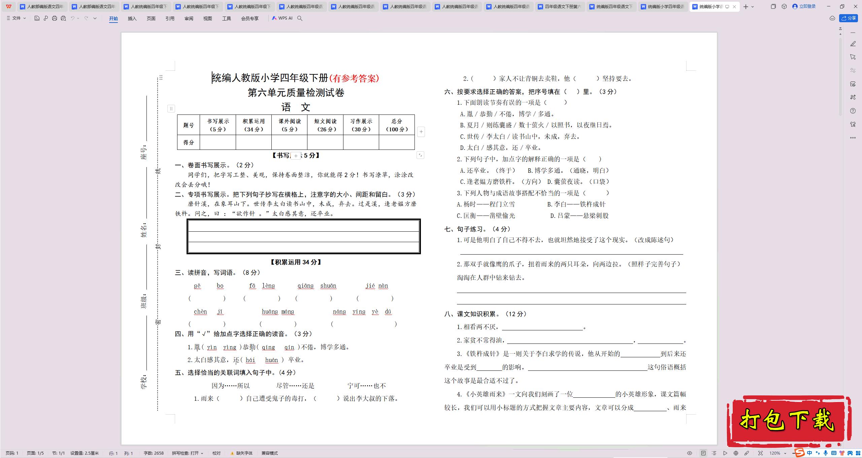Switch to 四年级语文下册第六 document tab
The image size is (862, 458).
pos(560,6)
